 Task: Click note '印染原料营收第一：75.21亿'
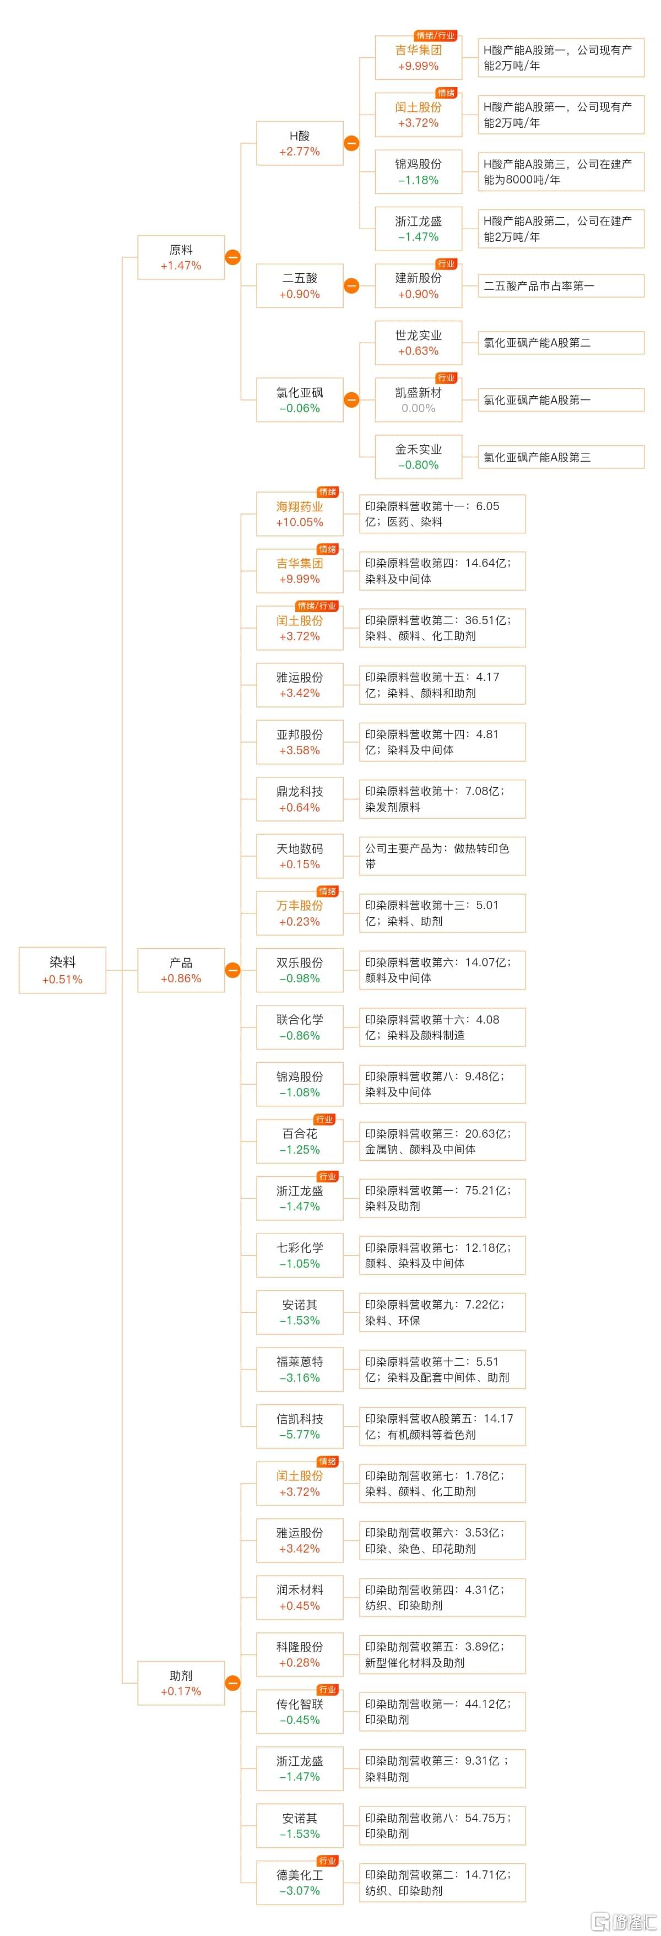click(442, 1198)
